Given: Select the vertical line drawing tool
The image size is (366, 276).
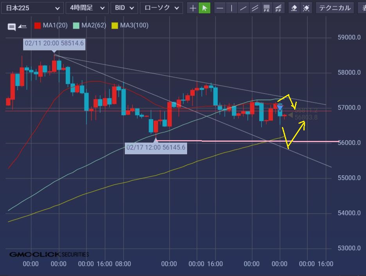Looking at the screenshot, I should tap(232, 8).
